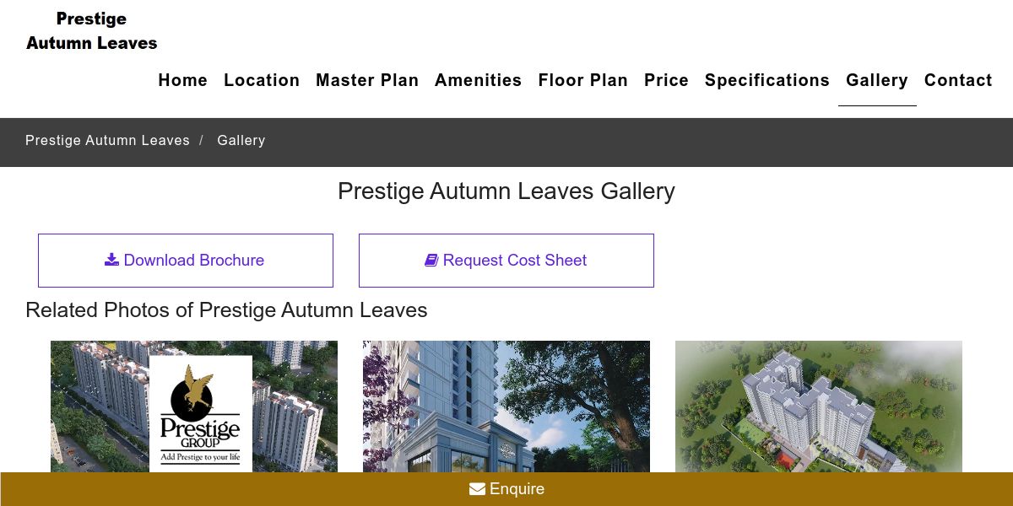Click the Download Brochure button

(x=186, y=261)
